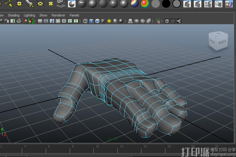Create an area light from the shelf
The image size is (236, 157).
[x=40, y=4]
